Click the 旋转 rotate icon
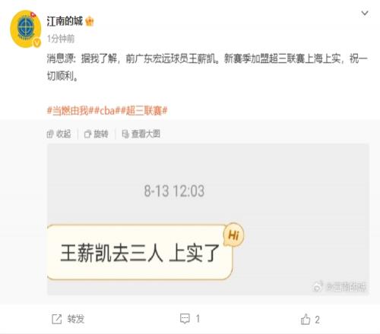Screen dimensions: 380x334 [87, 134]
